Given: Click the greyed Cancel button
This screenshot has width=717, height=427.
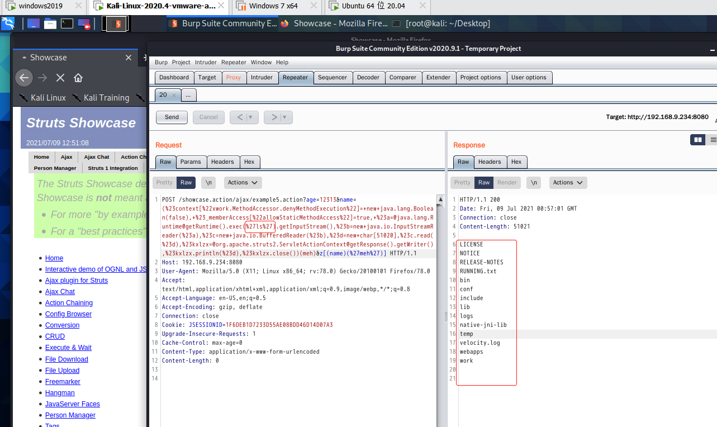Looking at the screenshot, I should coord(208,117).
